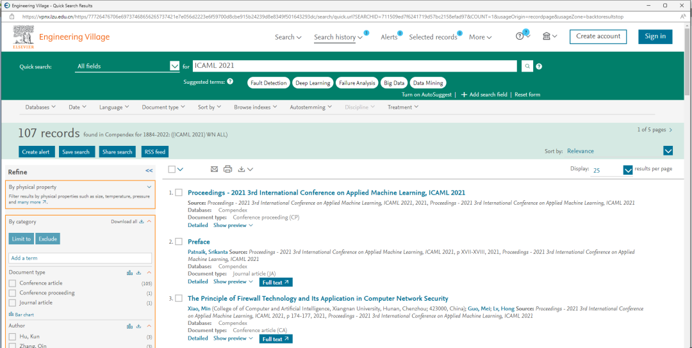Select result 1 Proceedings checkbox
The width and height of the screenshot is (692, 348).
tap(179, 193)
